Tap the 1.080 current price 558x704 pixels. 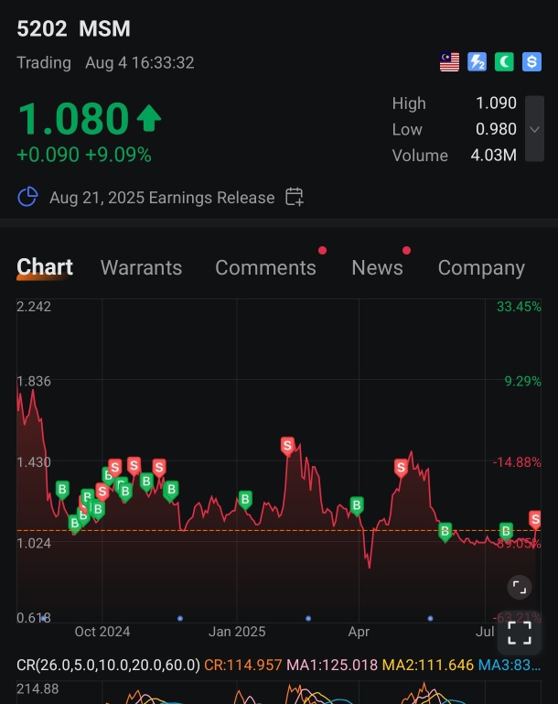click(73, 118)
